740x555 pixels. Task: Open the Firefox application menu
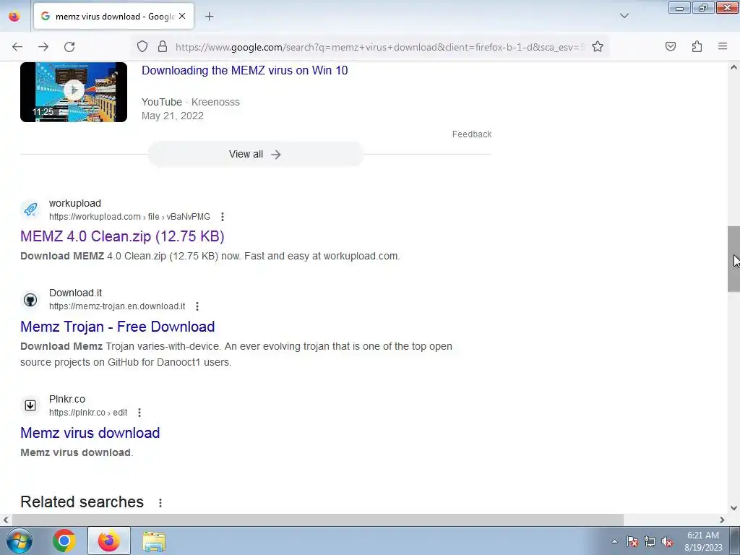pos(723,47)
